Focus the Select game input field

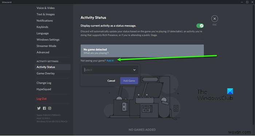pyautogui.click(x=110, y=70)
